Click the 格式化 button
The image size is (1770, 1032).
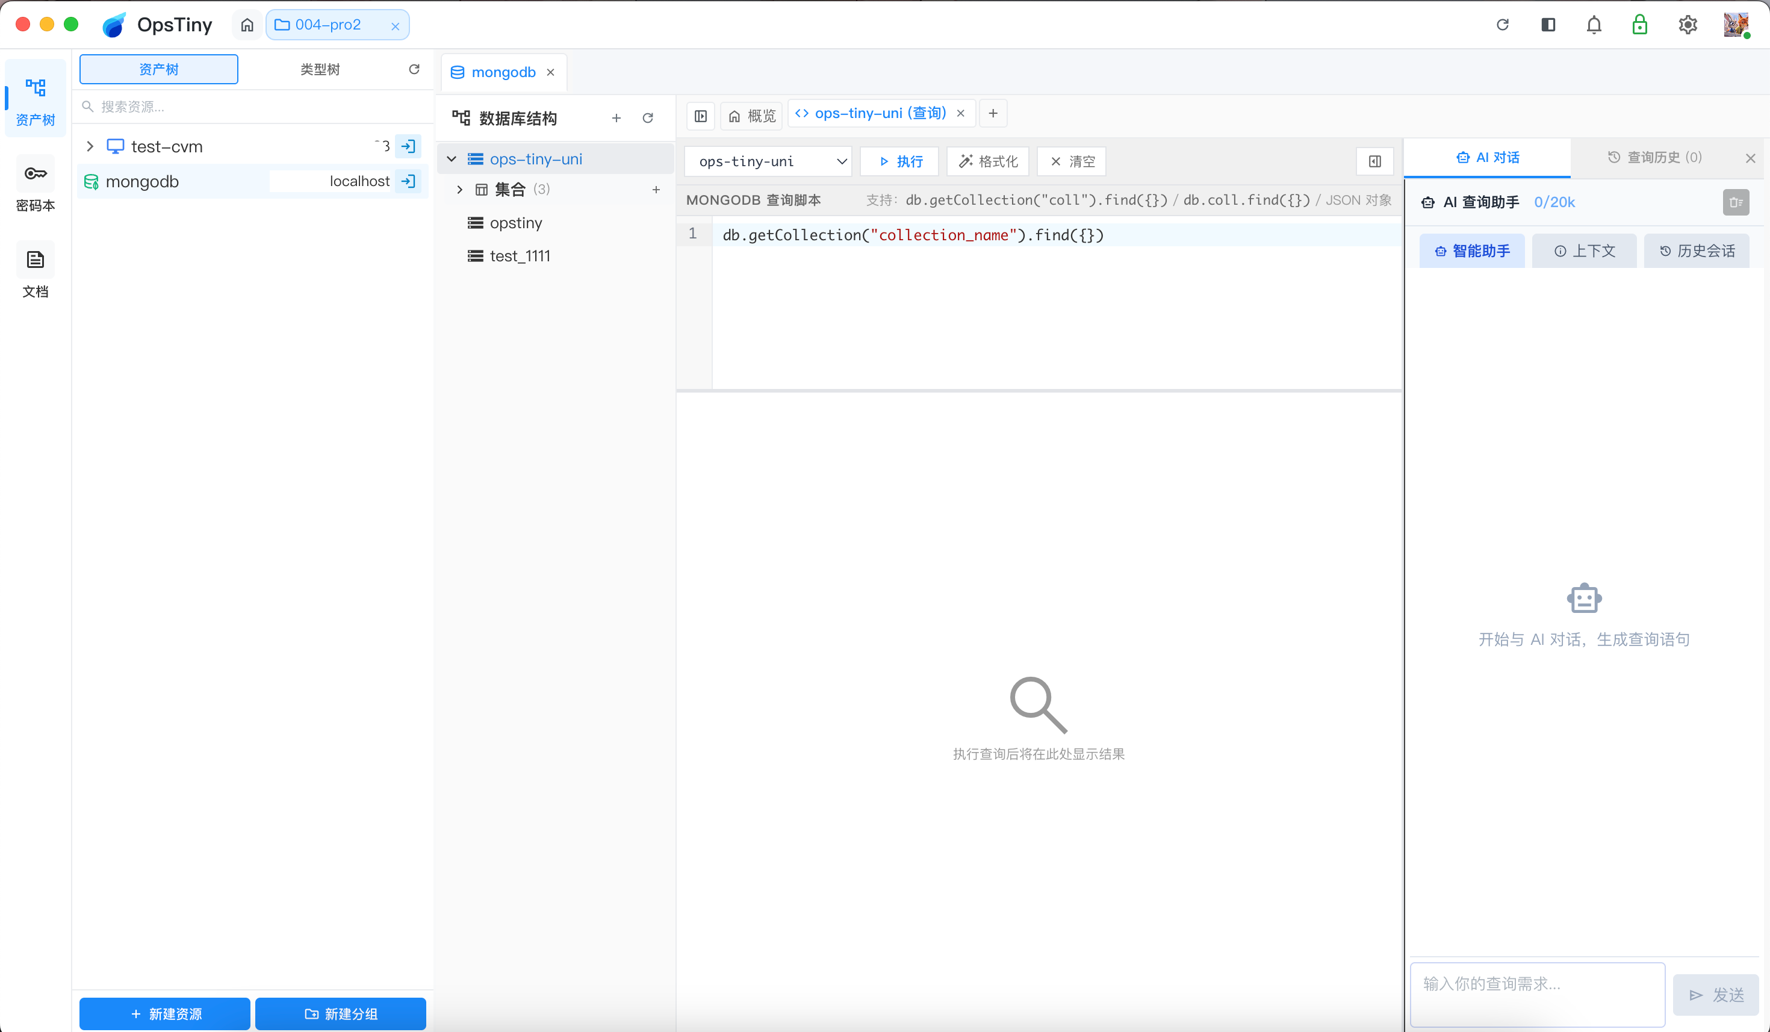(989, 161)
